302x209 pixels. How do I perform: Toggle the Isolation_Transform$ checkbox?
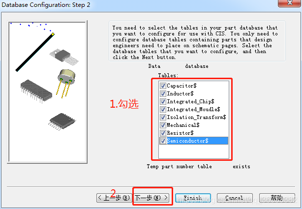163,118
